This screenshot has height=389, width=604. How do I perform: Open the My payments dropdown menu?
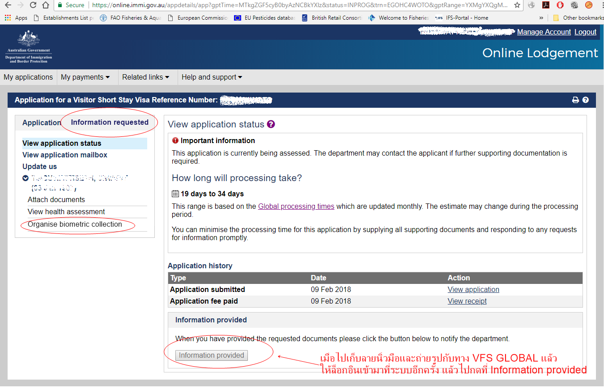pyautogui.click(x=85, y=77)
